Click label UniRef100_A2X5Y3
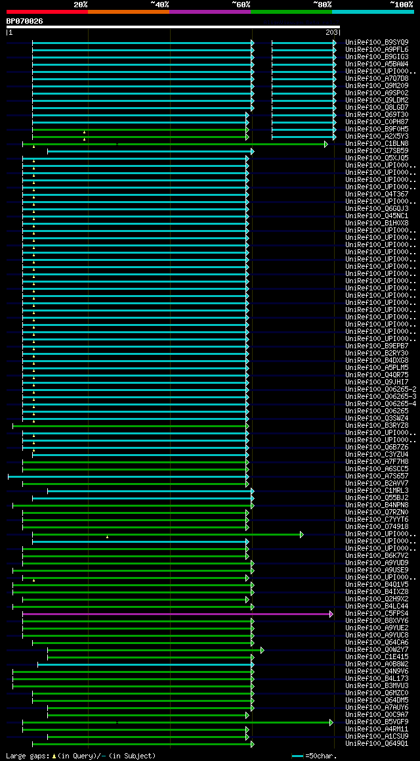Image resolution: width=420 pixels, height=761 pixels. coord(377,137)
